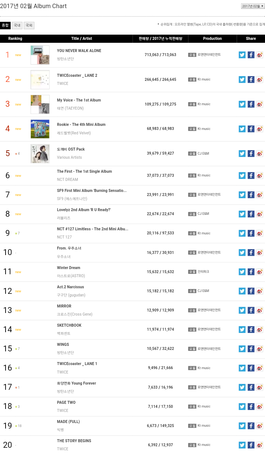The width and height of the screenshot is (265, 454).
Task: Click Twitter icon for Rookie mini album
Action: tap(242, 129)
